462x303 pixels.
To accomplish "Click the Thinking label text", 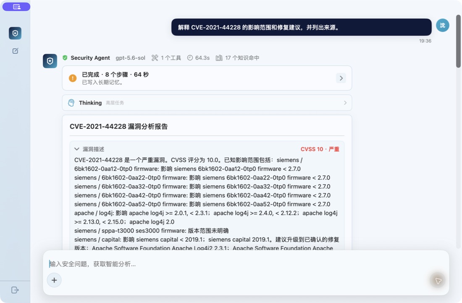I will click(x=90, y=103).
